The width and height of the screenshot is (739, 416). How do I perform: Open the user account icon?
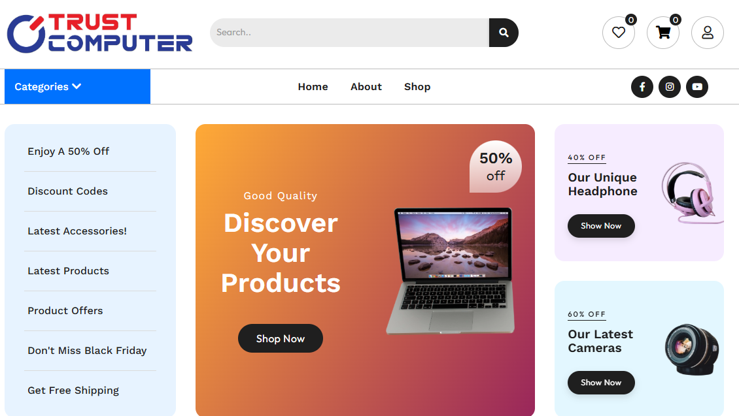(707, 33)
